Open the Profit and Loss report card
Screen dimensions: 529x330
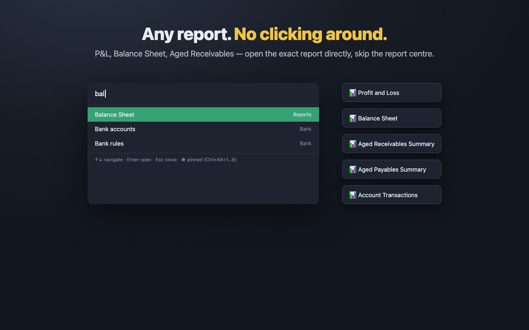click(392, 92)
